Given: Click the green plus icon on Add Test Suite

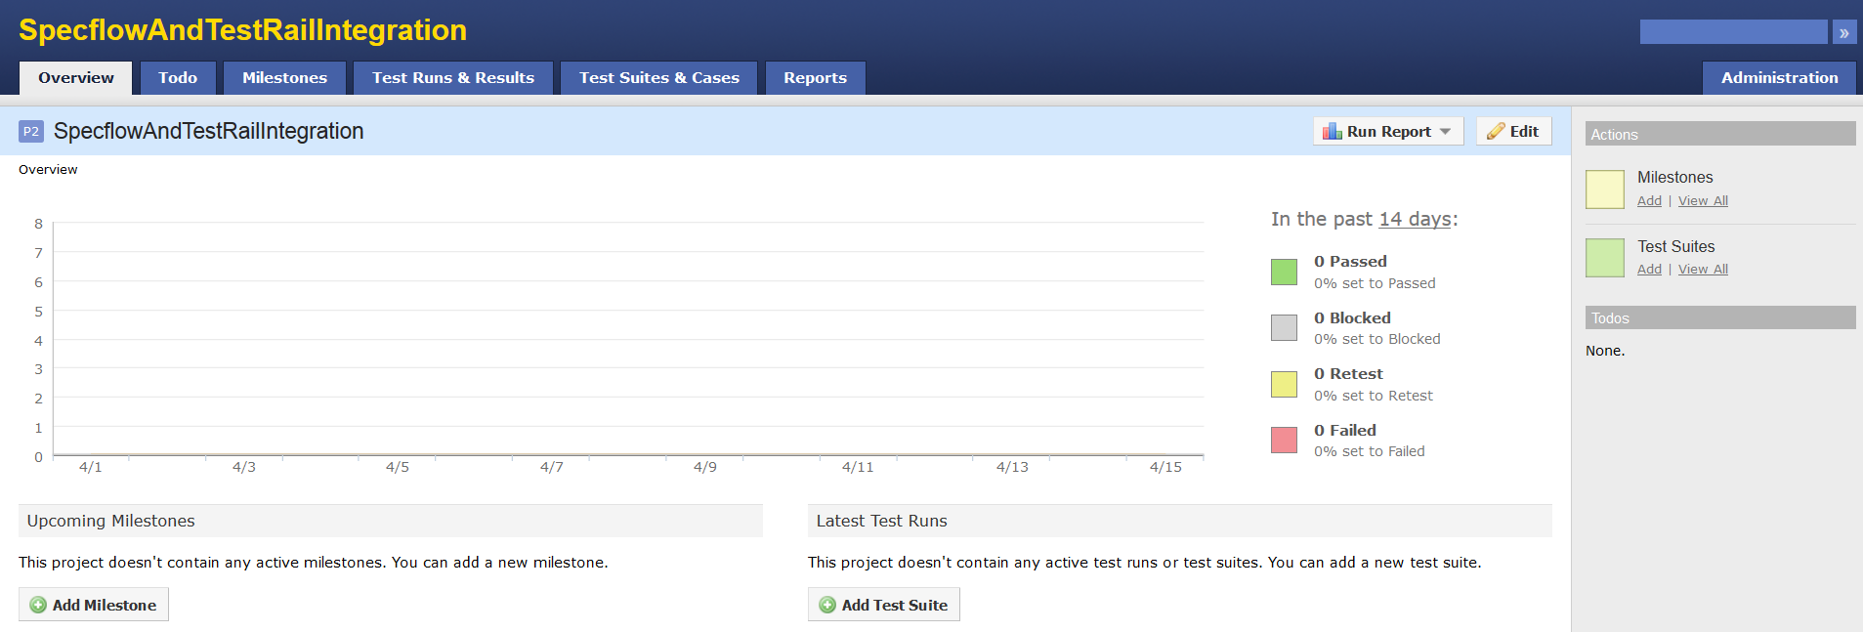Looking at the screenshot, I should 827,605.
